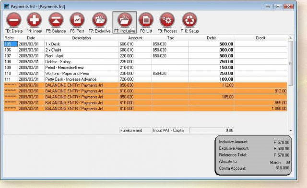
Task: Click tax code 850-030 in Desk row
Action: (x=159, y=44)
